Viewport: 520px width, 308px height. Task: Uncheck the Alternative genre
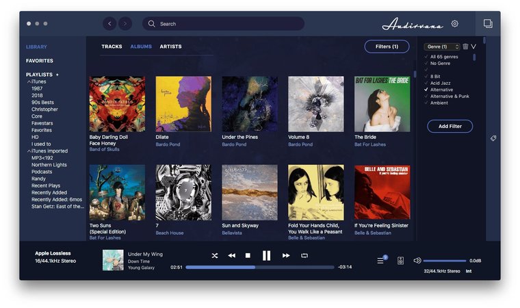pyautogui.click(x=426, y=90)
